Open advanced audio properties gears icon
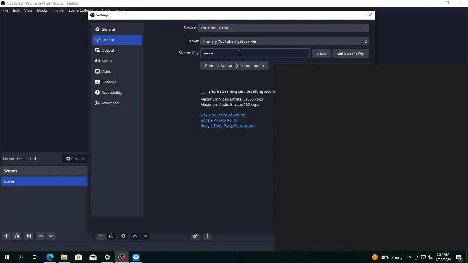 point(195,236)
